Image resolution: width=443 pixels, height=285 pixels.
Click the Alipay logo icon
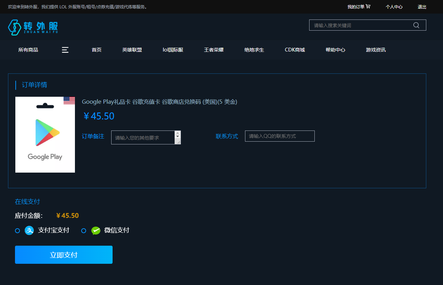coord(29,230)
